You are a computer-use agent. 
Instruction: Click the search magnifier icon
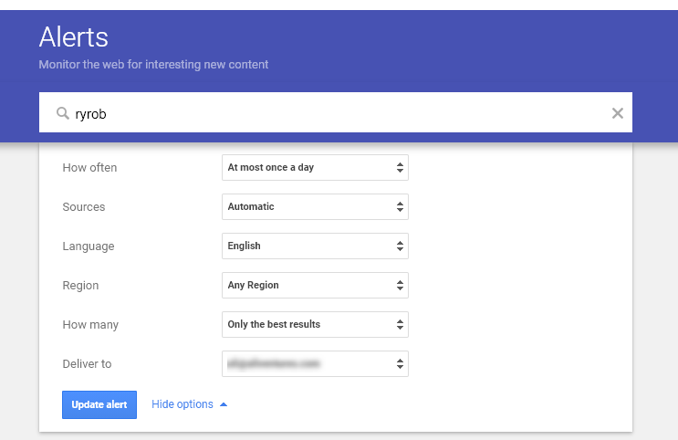coord(63,113)
